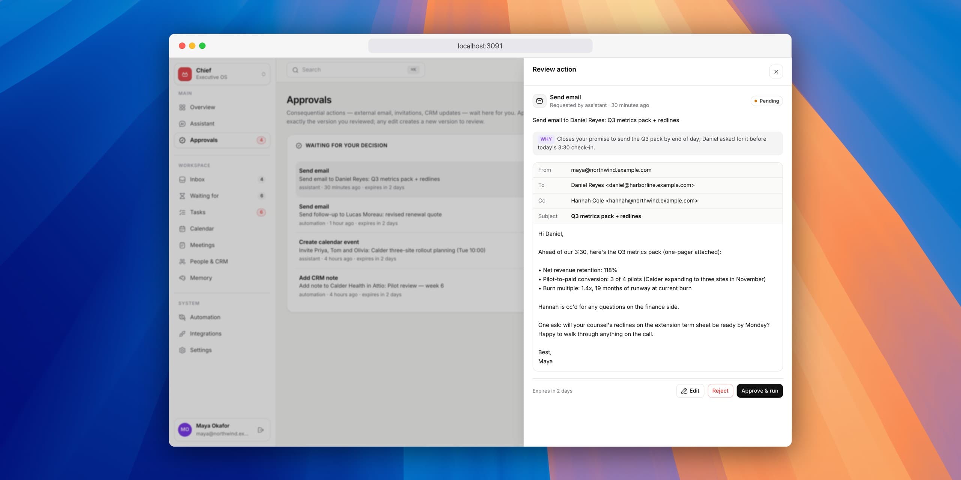Select the Create calendar event approval

click(x=409, y=250)
